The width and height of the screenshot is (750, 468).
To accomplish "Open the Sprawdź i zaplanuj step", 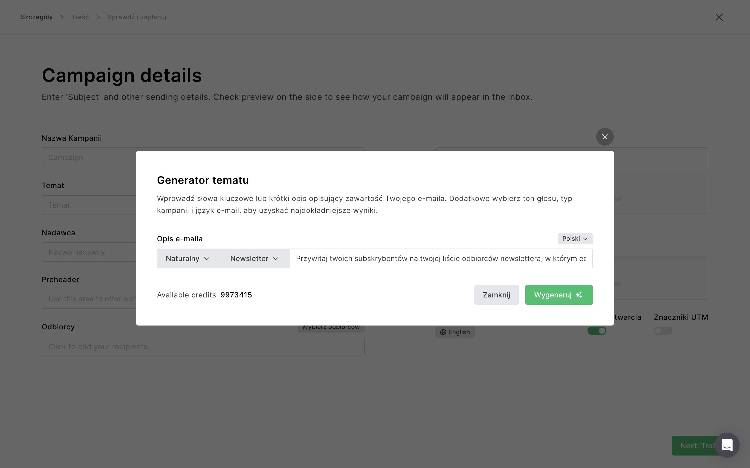I will click(137, 17).
